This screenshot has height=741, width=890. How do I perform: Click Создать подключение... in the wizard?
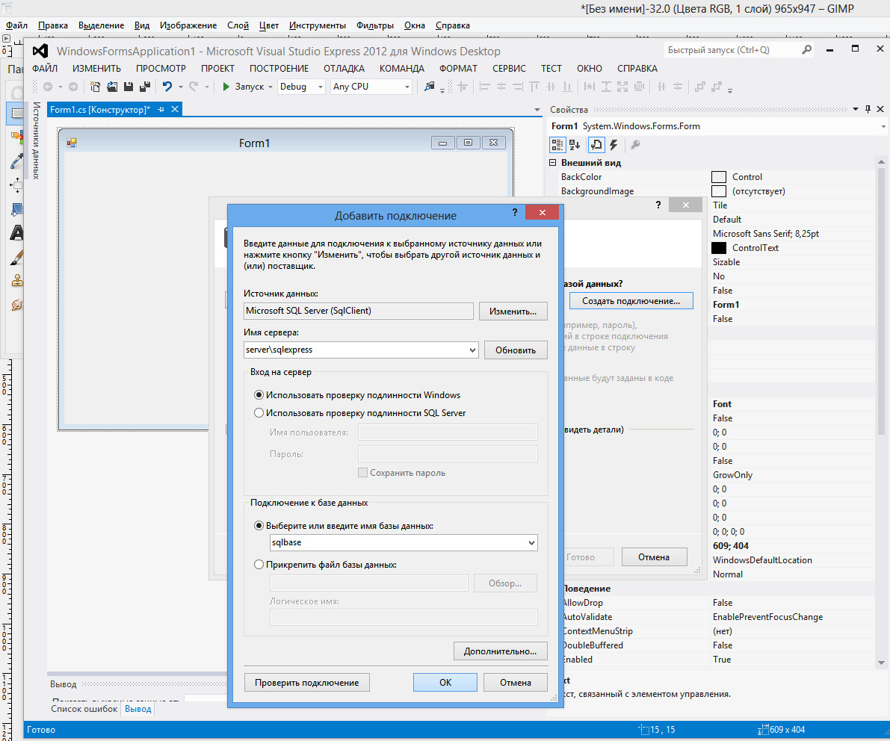coord(631,301)
